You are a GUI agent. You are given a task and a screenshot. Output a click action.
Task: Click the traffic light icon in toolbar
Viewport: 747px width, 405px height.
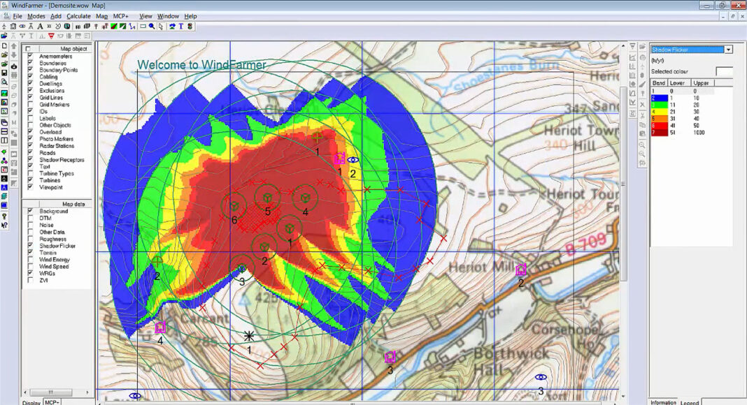(x=190, y=27)
